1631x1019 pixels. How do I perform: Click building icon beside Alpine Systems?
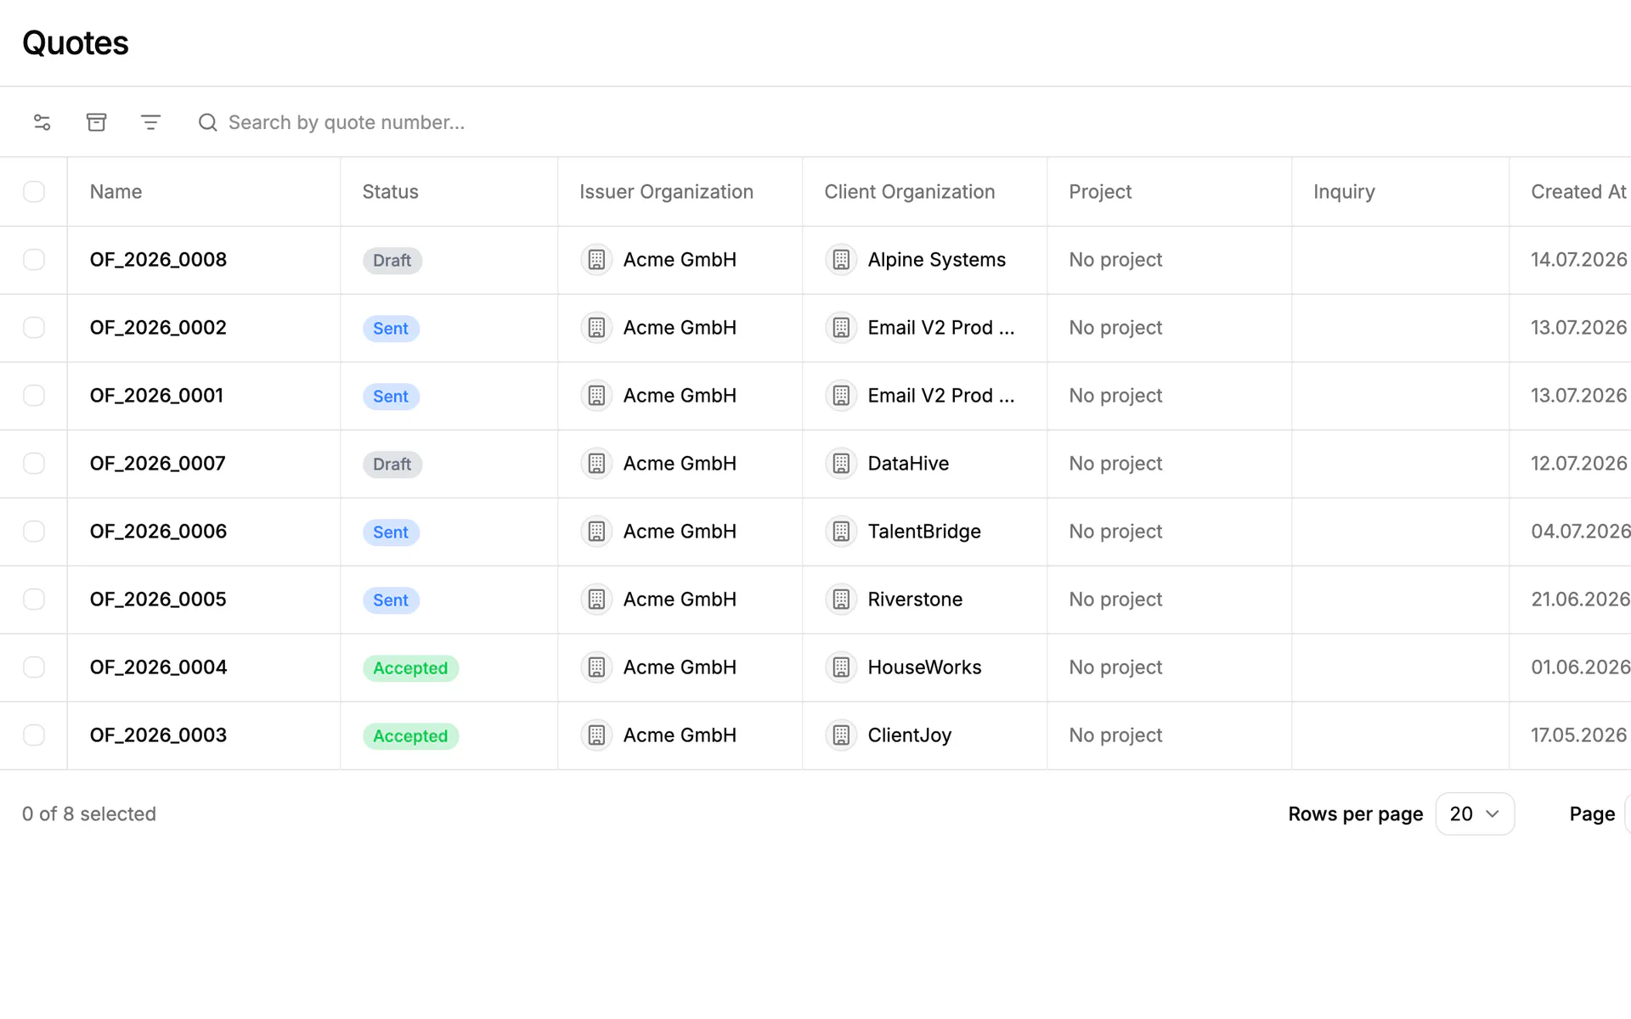pyautogui.click(x=841, y=260)
